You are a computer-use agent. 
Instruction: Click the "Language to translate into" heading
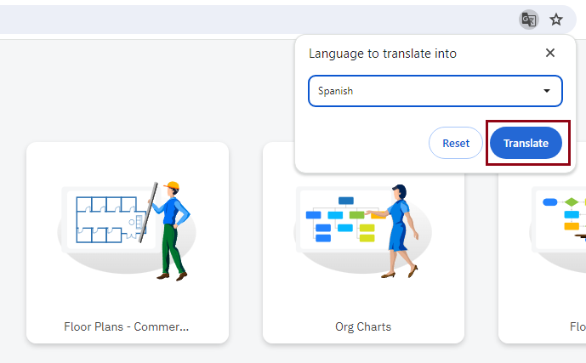[x=383, y=54]
